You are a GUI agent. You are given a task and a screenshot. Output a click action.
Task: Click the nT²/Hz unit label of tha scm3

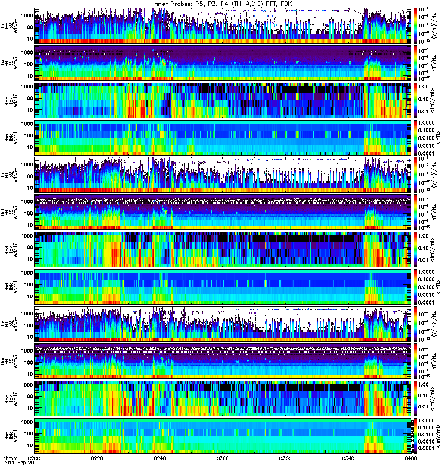(x=434, y=64)
